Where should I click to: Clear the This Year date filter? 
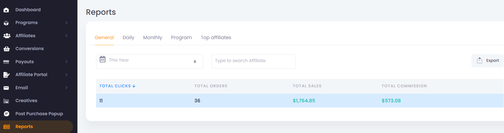(x=195, y=62)
